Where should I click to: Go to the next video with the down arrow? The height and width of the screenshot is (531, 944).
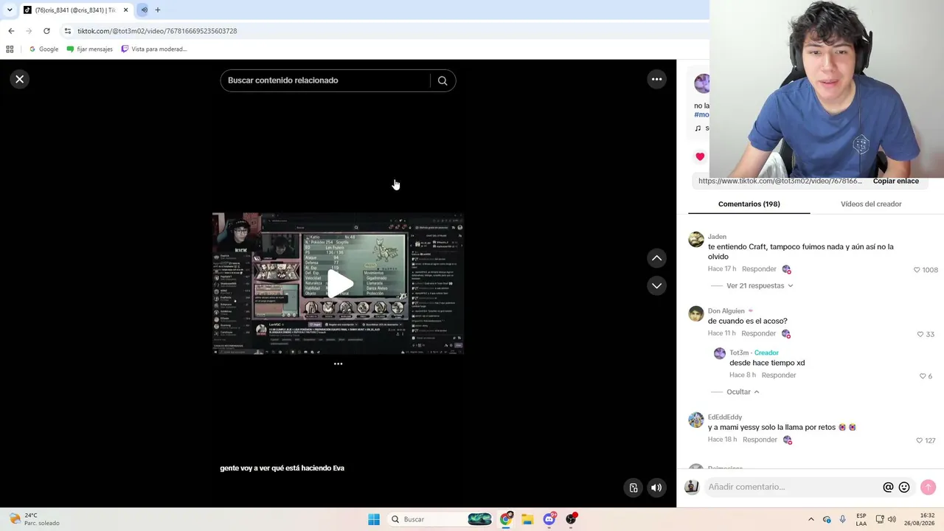[x=656, y=285]
